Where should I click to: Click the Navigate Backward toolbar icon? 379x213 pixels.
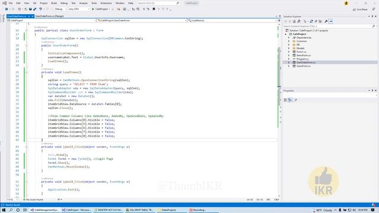7,9
